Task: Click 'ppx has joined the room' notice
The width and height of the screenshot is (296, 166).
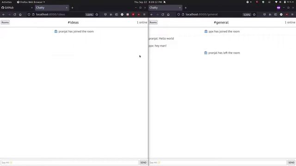Action: tap(222, 31)
